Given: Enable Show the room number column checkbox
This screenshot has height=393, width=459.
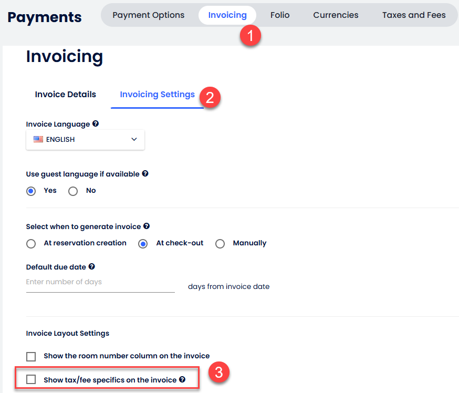Looking at the screenshot, I should (x=31, y=357).
